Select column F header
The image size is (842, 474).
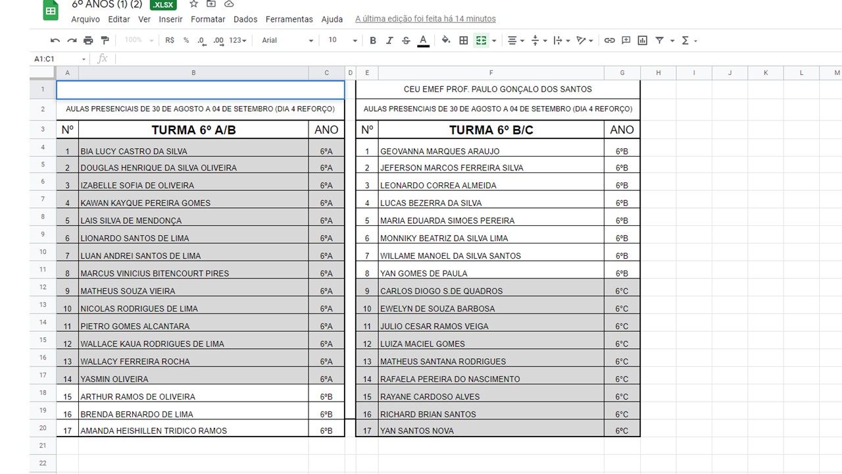[491, 73]
